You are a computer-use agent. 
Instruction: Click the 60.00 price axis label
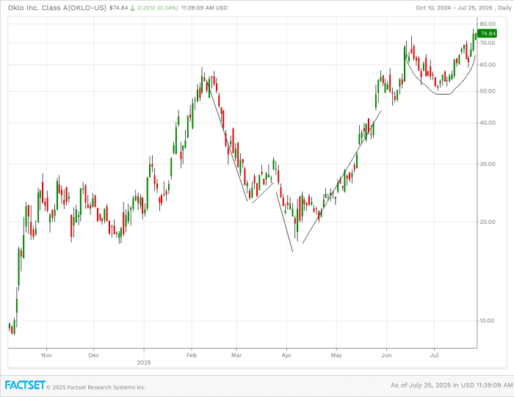click(x=488, y=65)
